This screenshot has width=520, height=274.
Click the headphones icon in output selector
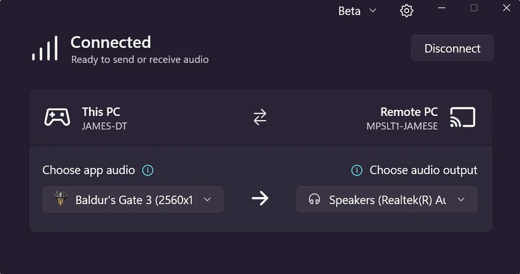click(314, 200)
